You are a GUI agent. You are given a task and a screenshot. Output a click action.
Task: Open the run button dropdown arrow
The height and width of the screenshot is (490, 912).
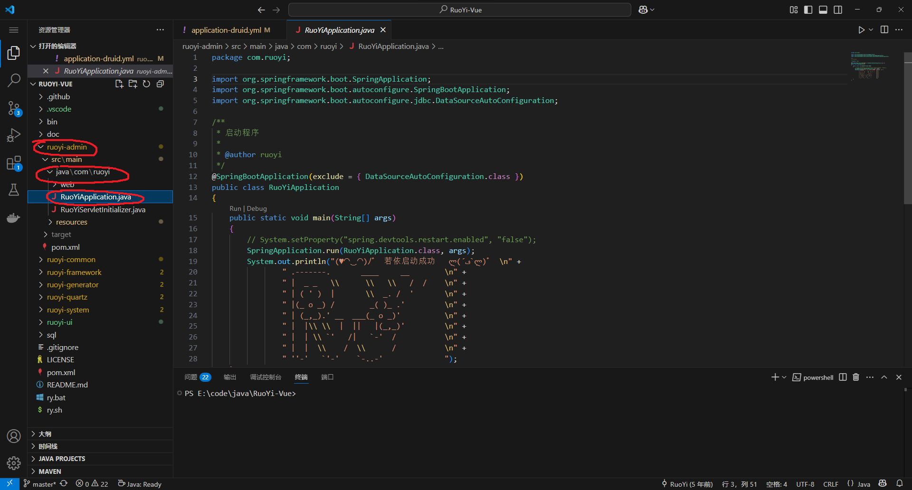(871, 30)
